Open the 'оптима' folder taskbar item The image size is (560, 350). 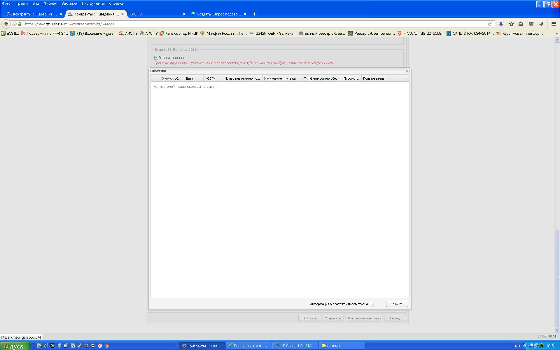(x=342, y=346)
